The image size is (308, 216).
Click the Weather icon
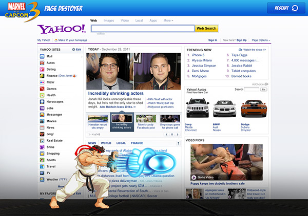click(42, 179)
